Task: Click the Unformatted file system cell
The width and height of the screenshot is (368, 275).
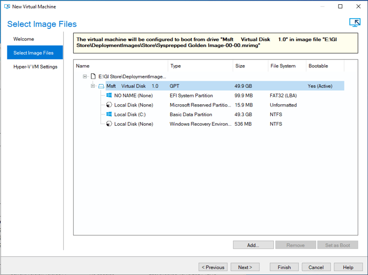Action: tap(283, 105)
